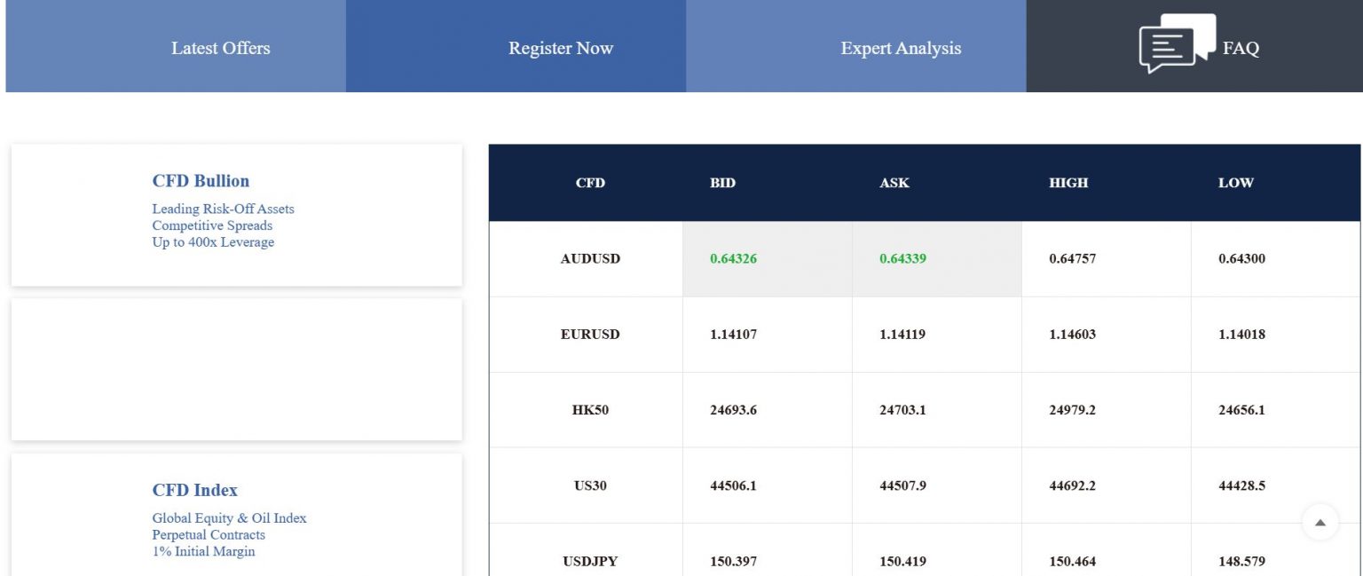
Task: Click the green AUDUSD bid price 0.64326
Action: (x=733, y=259)
